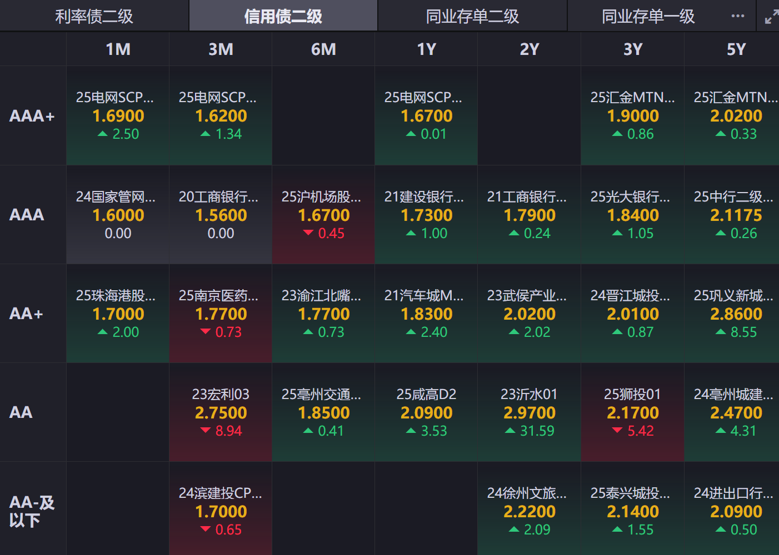Select the 信用债二级 tab
The width and height of the screenshot is (779, 555).
(x=283, y=16)
